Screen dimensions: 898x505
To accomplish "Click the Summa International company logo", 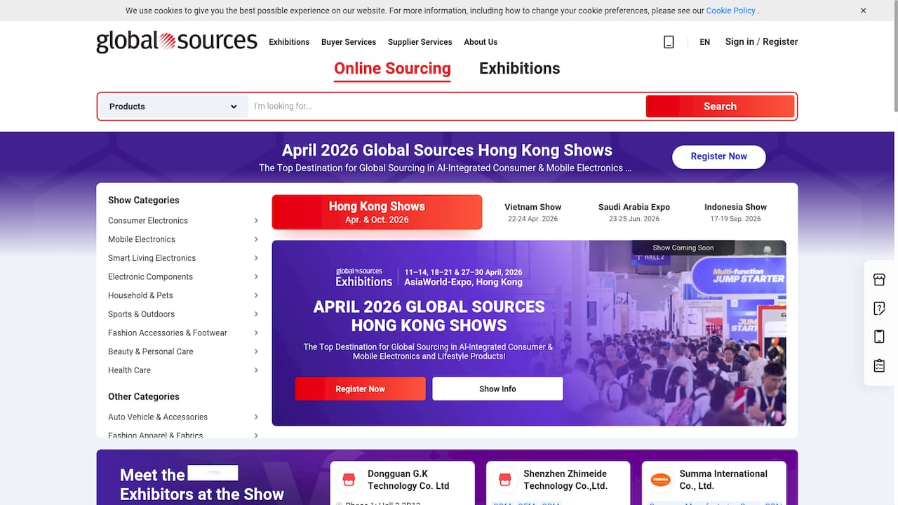I will tap(660, 480).
